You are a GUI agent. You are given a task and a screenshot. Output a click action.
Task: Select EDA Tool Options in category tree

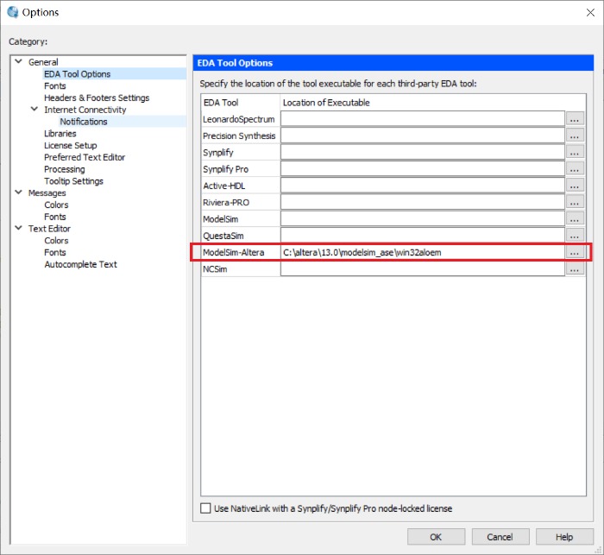(x=77, y=74)
